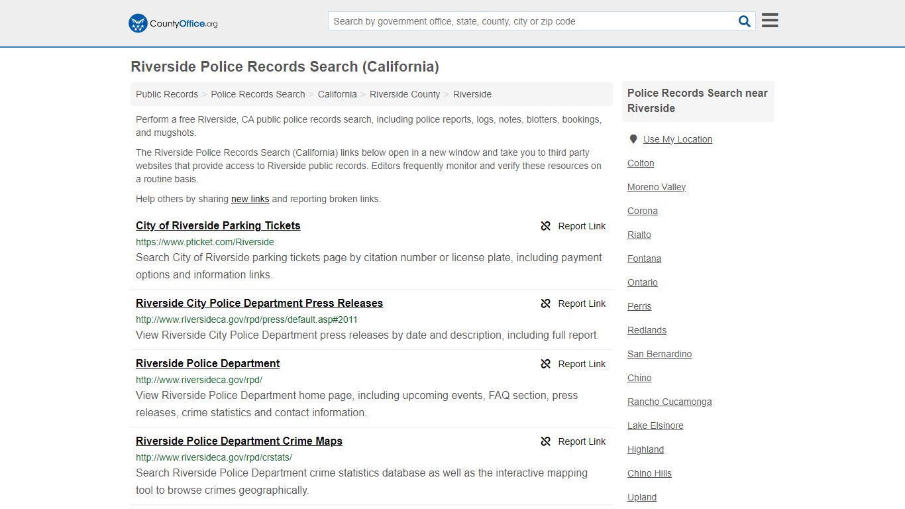
Task: Click the CountyOffice.org logo
Action: (173, 23)
